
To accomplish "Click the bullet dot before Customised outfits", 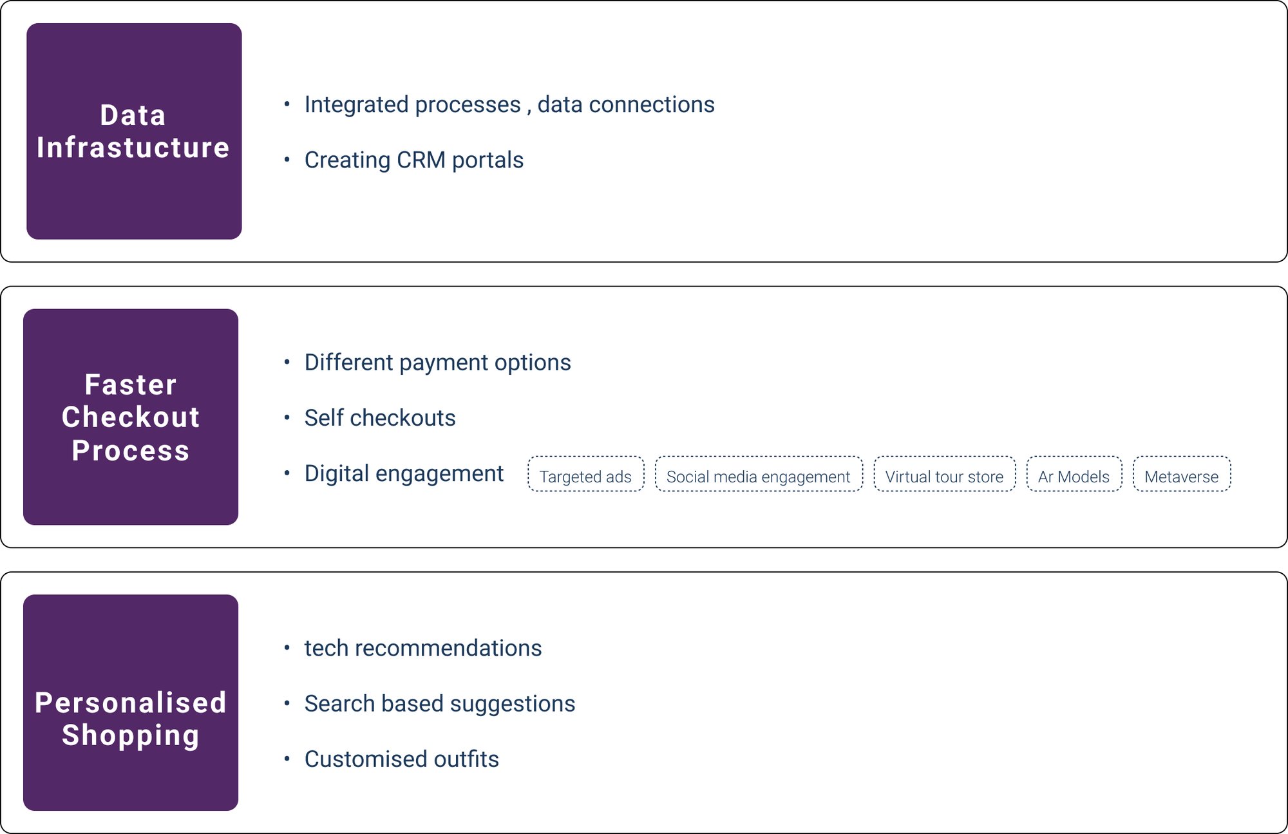I will point(287,759).
